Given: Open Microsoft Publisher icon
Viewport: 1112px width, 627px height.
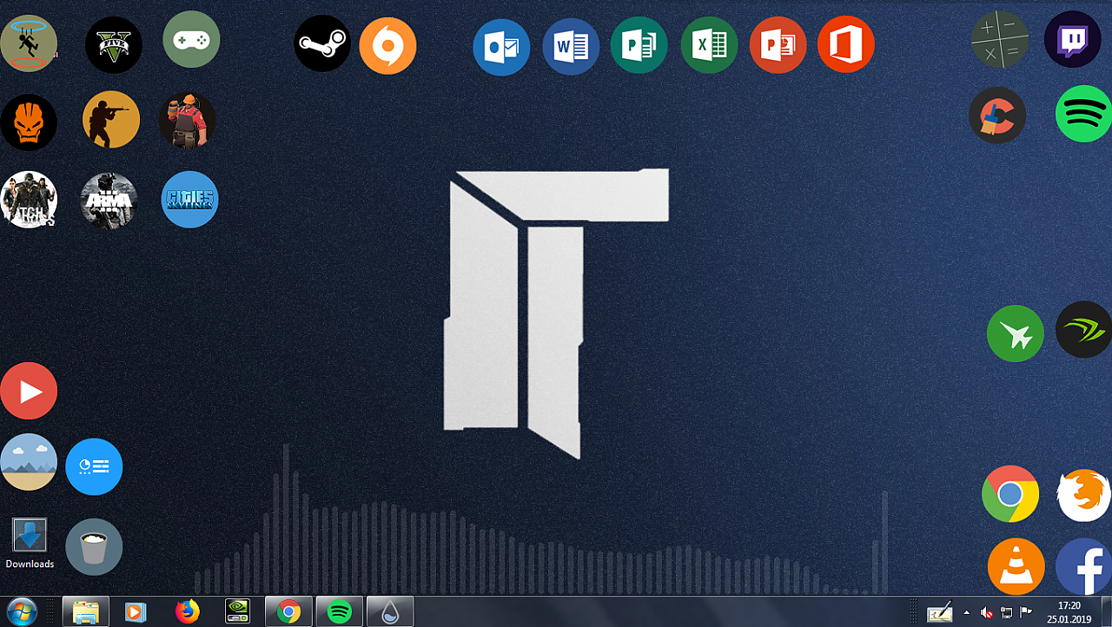Looking at the screenshot, I should (639, 45).
